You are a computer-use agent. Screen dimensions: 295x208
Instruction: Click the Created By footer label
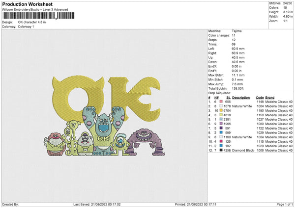(10, 204)
